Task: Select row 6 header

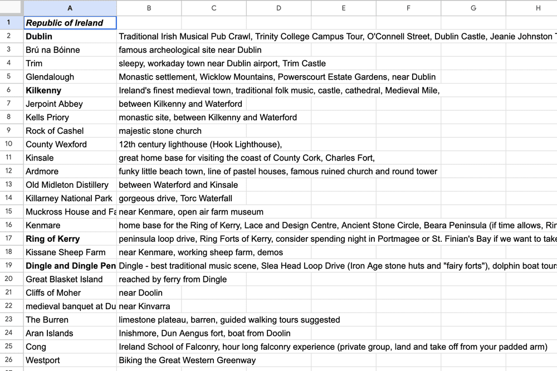Action: 12,90
